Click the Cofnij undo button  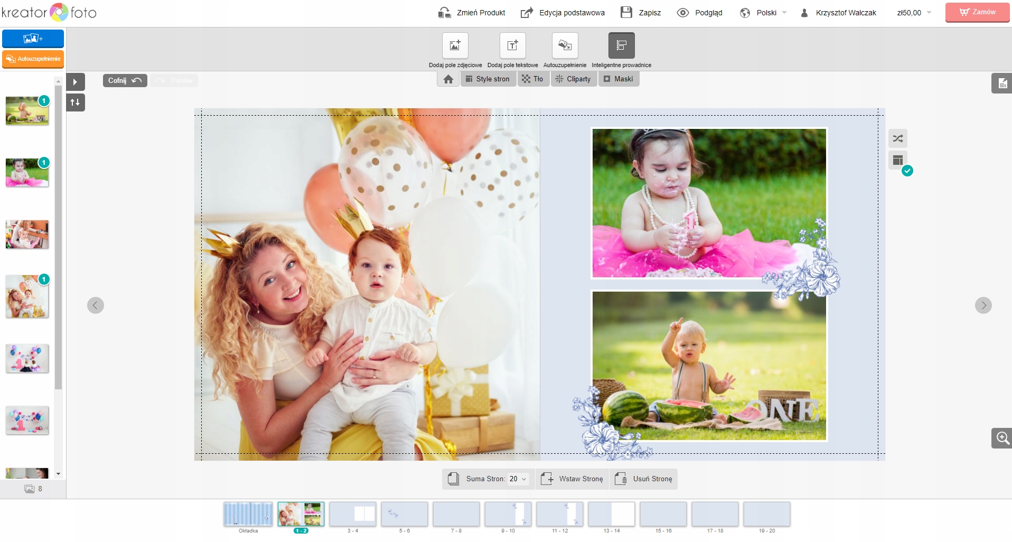125,80
